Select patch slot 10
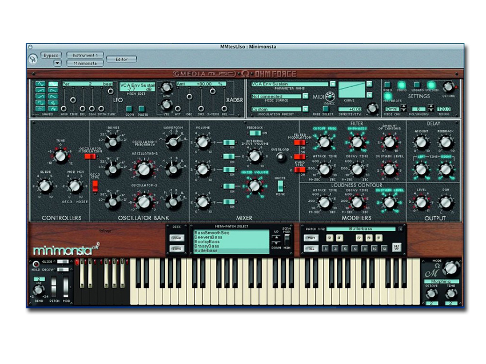This screenshot has width=486, height=364. (x=374, y=248)
